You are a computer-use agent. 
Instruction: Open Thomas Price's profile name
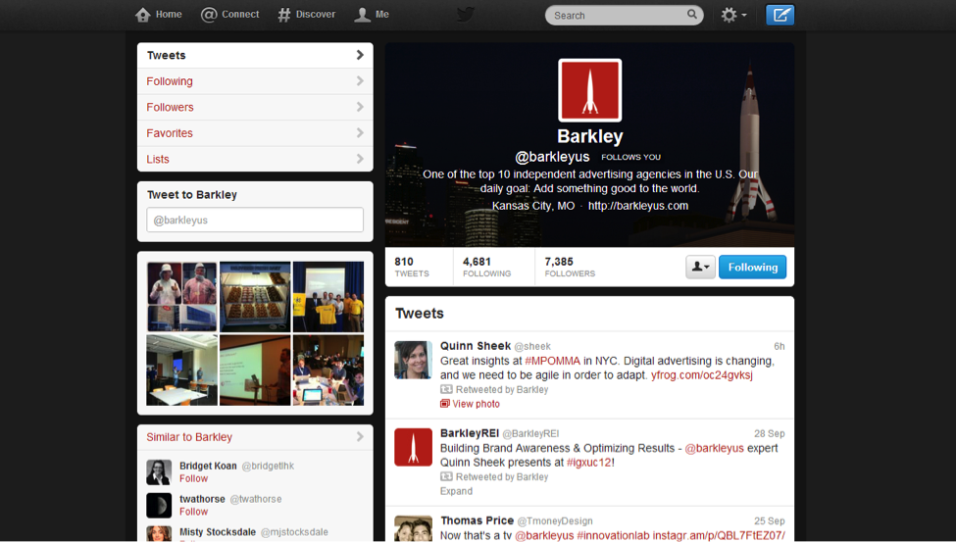point(477,520)
